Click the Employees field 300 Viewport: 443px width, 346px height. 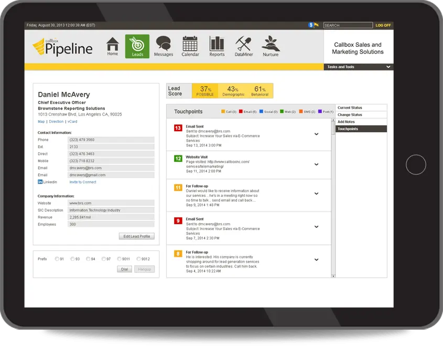pos(111,224)
